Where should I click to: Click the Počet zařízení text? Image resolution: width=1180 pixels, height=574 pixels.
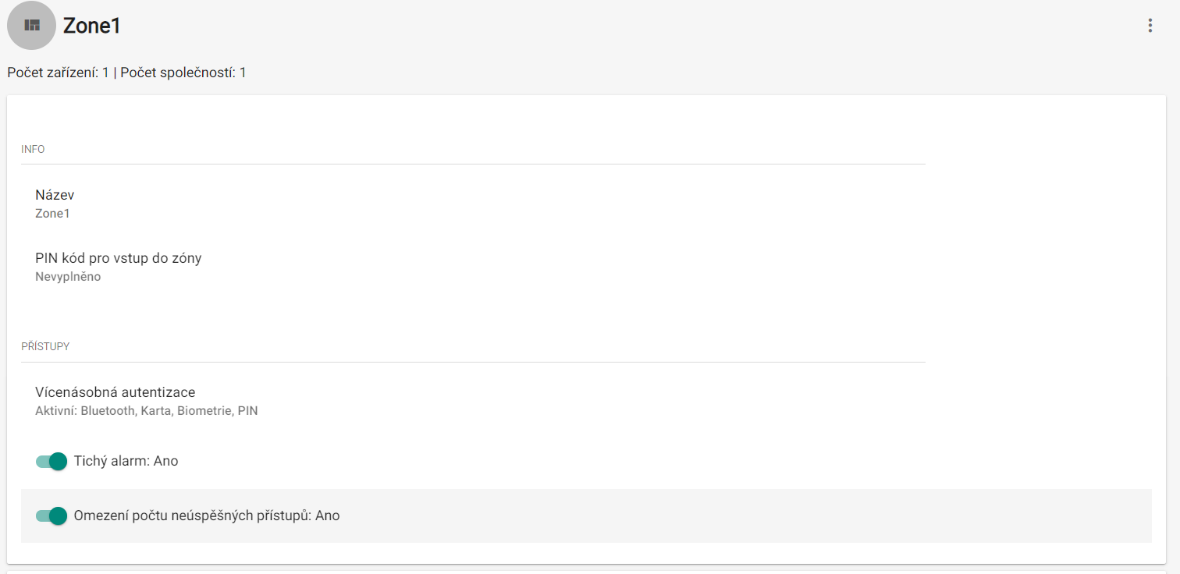coord(53,73)
